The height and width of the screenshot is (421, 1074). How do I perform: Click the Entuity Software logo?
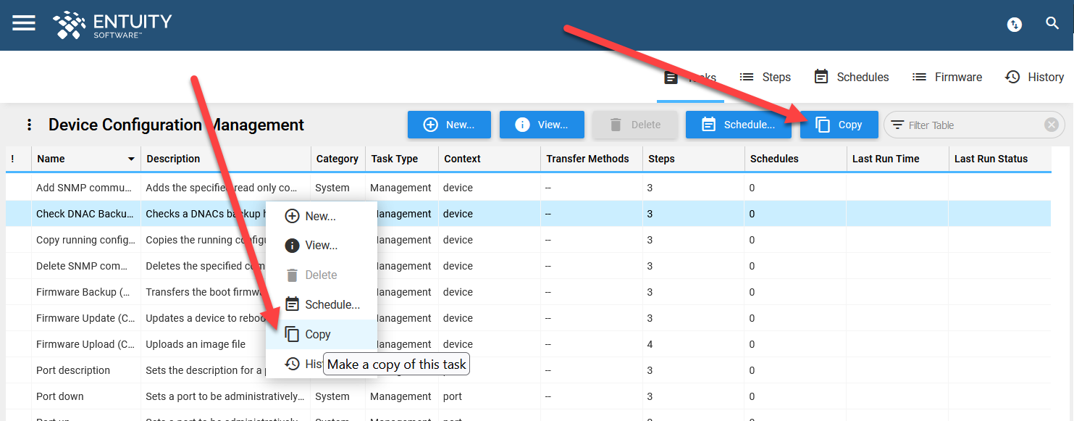pos(112,25)
